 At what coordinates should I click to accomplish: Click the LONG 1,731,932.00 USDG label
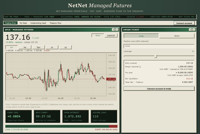17,130
